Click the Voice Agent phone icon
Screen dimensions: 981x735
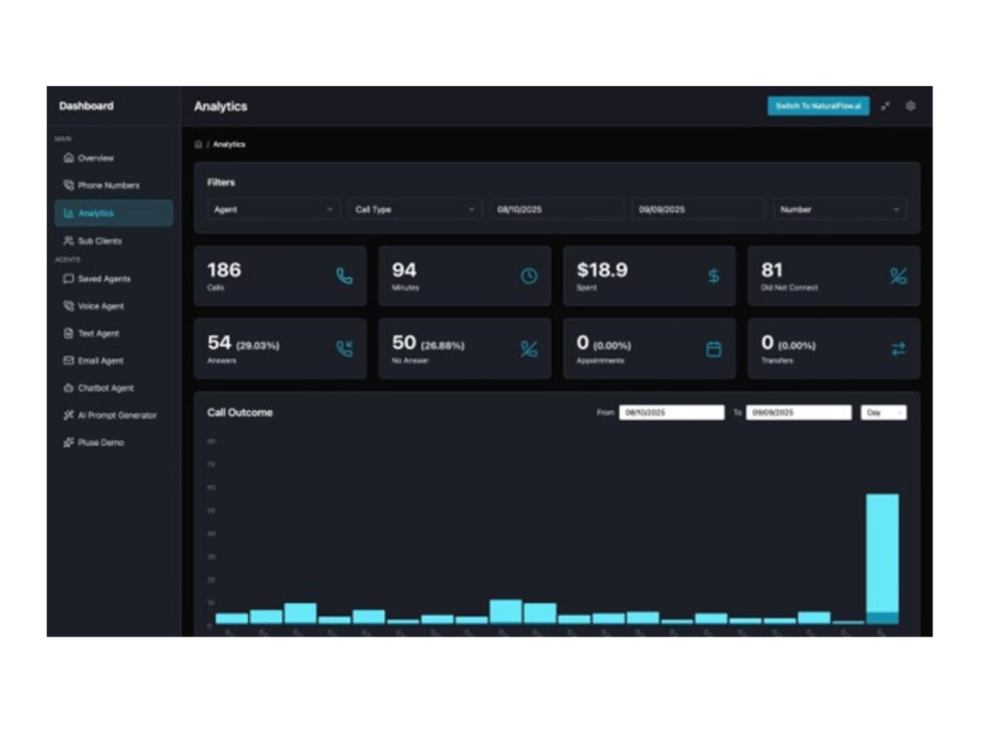[x=69, y=306]
